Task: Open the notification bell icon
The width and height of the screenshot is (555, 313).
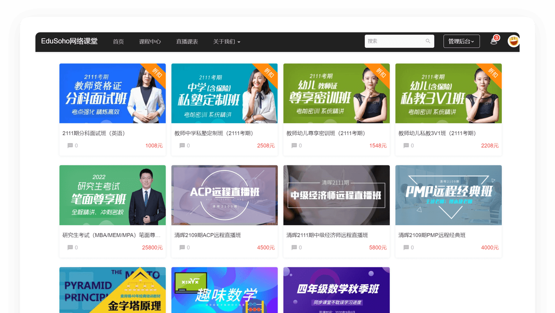Action: point(494,41)
